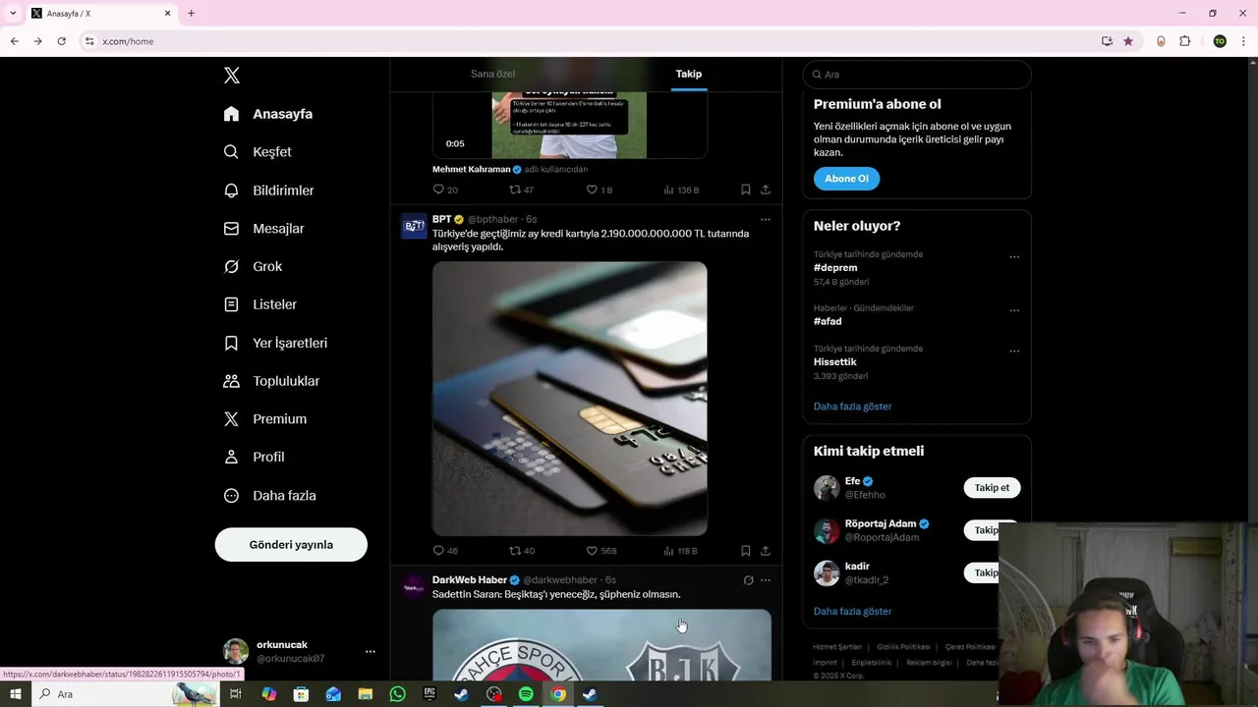Open the Chrome extensions puzzle icon

(x=1184, y=41)
